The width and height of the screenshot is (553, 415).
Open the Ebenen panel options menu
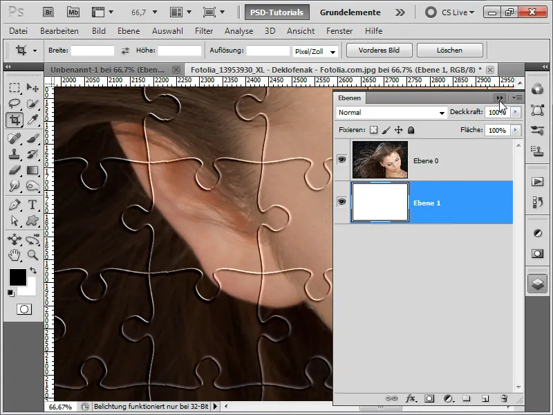pyautogui.click(x=516, y=98)
